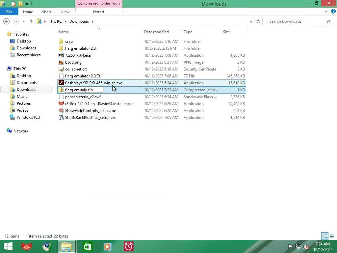Open Documents under This PC
The height and width of the screenshot is (253, 337).
(27, 83)
